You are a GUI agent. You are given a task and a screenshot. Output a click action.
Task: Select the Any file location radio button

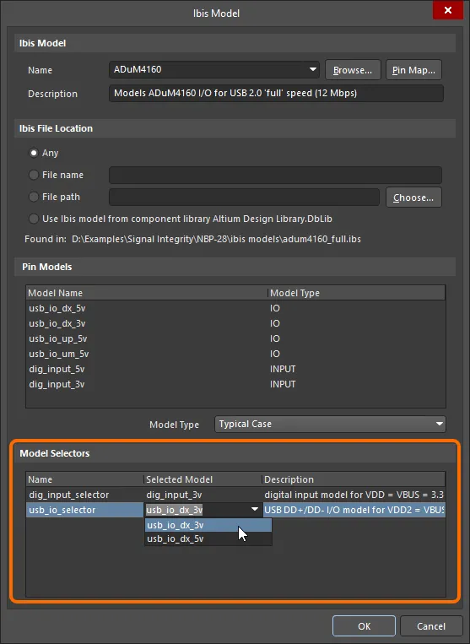34,153
